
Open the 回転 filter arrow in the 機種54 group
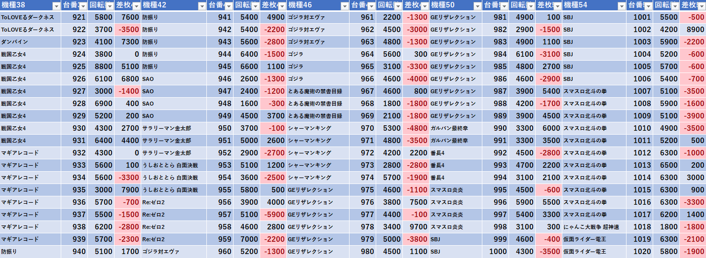pyautogui.click(x=674, y=6)
